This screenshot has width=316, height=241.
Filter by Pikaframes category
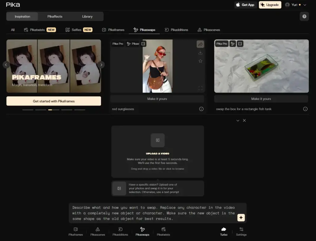tap(113, 30)
